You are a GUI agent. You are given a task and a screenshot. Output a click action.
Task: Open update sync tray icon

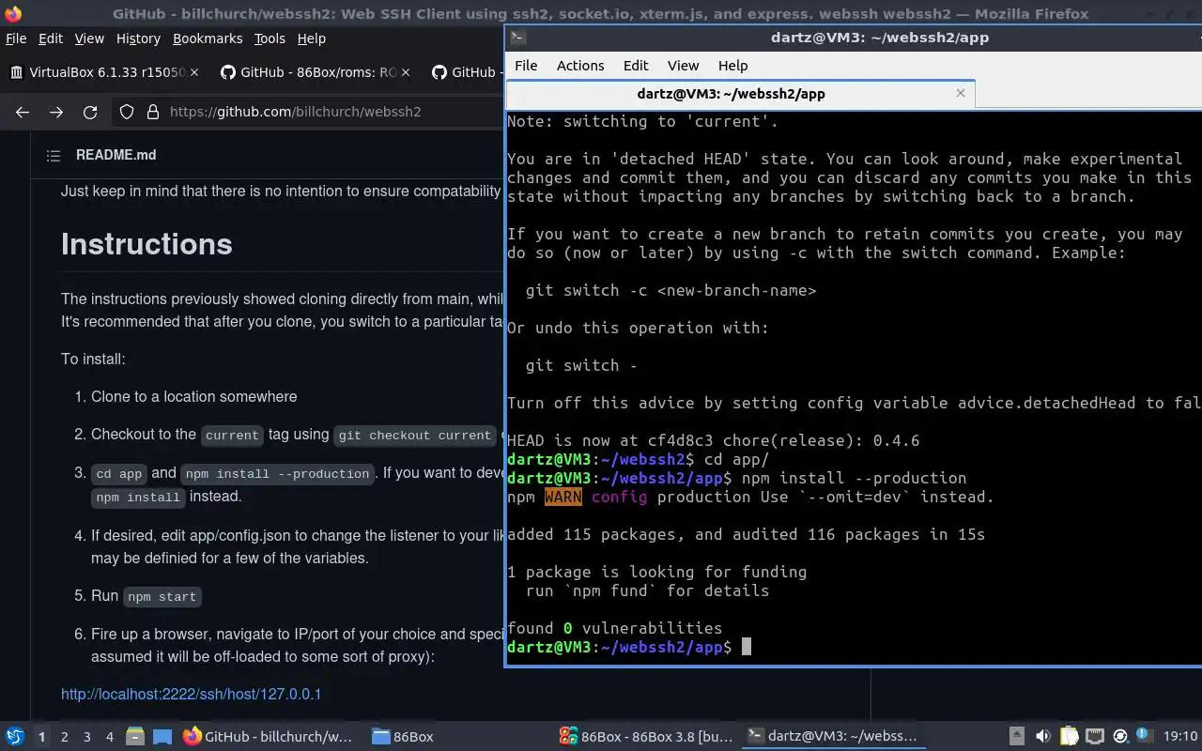click(1120, 736)
